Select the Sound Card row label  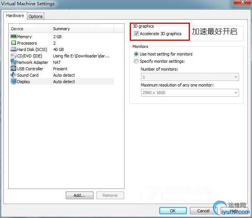[28, 75]
